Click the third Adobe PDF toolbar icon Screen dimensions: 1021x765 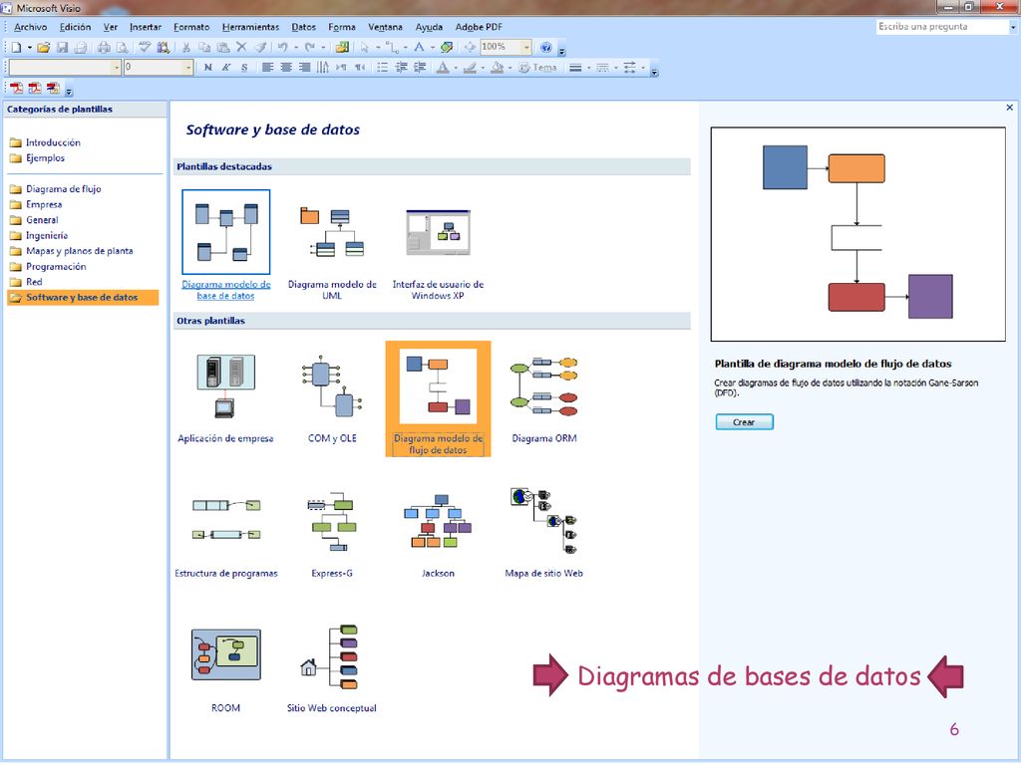coord(54,88)
